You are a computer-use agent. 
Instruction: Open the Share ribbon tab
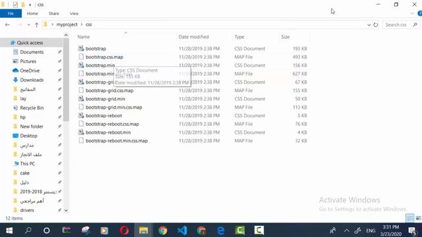(54, 13)
